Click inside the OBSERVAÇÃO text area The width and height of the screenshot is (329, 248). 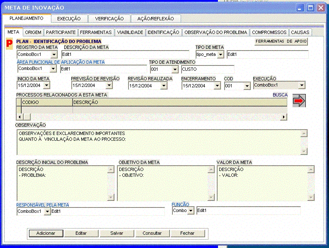[x=159, y=142]
